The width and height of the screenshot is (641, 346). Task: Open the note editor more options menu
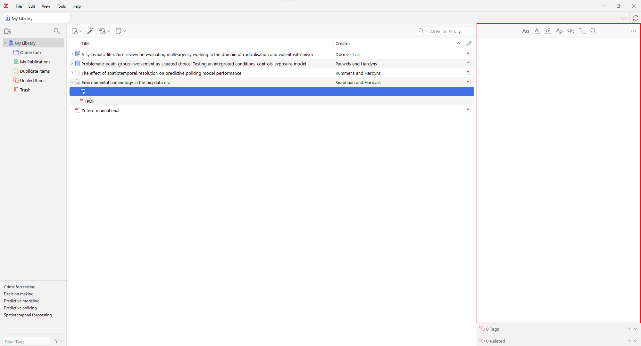[x=634, y=31]
